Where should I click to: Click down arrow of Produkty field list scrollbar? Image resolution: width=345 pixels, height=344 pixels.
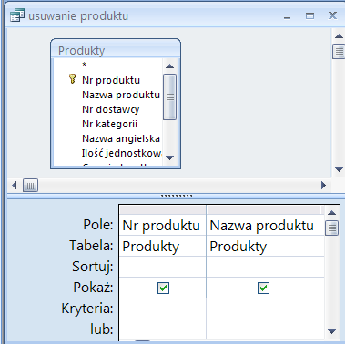(x=169, y=157)
